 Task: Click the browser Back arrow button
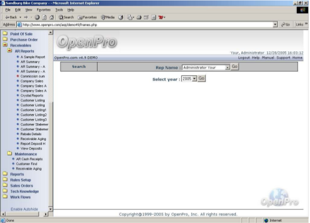pyautogui.click(x=11, y=17)
